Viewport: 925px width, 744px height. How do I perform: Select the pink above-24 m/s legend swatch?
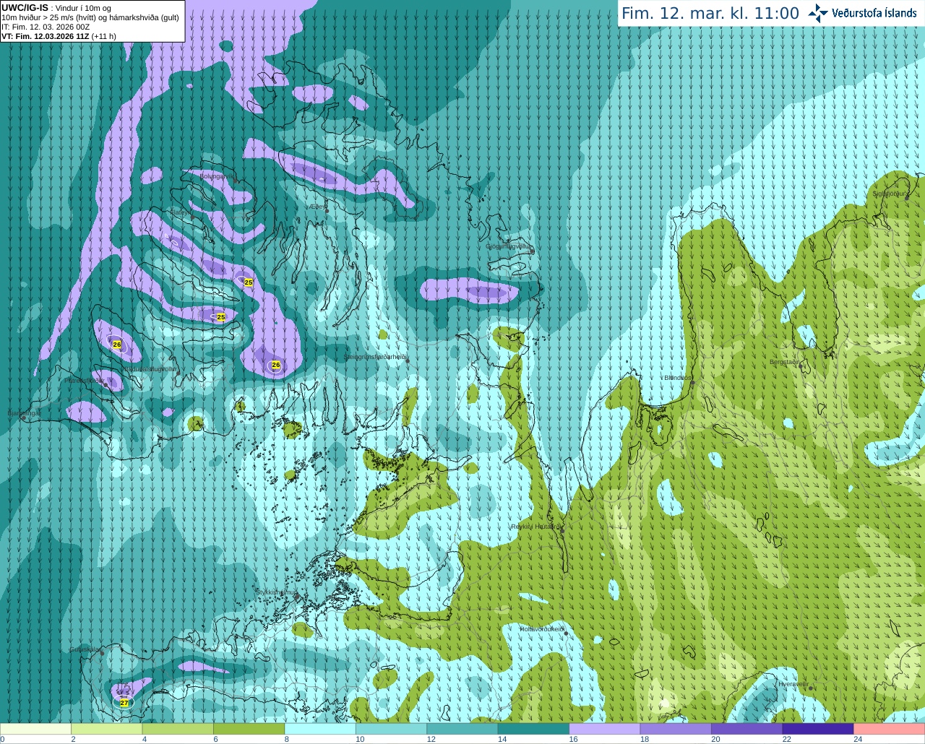(x=890, y=729)
